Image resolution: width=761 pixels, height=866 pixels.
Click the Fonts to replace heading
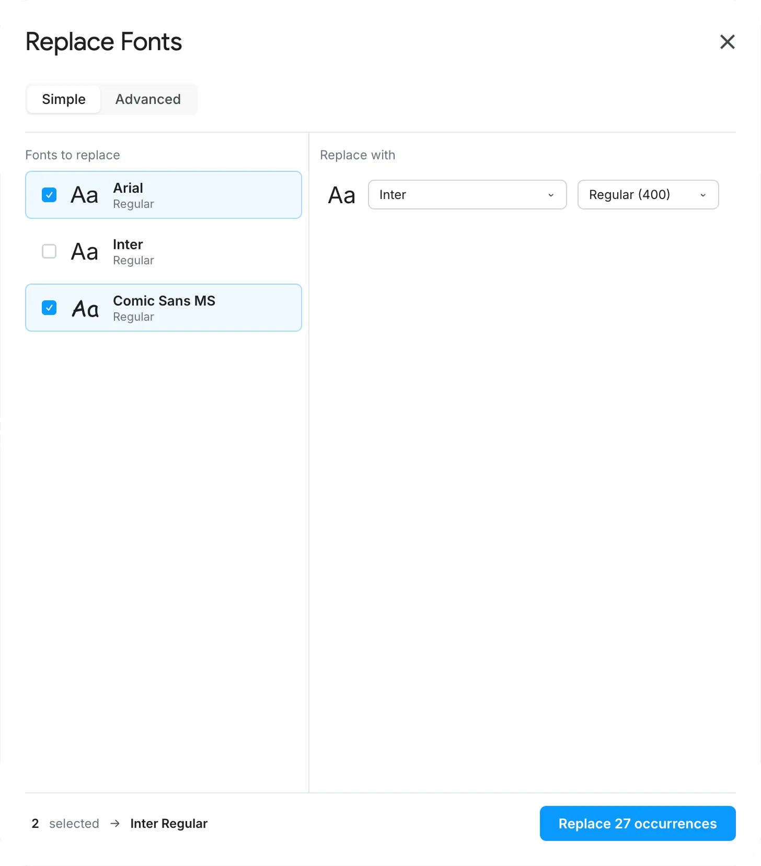(x=73, y=155)
